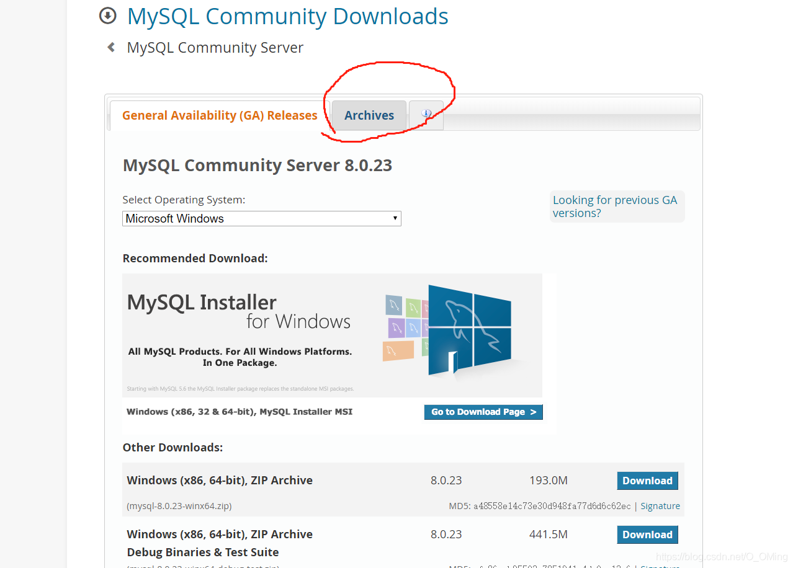
Task: Open Signature link for mysql-8.0.23-winx64.zip
Action: pos(660,506)
